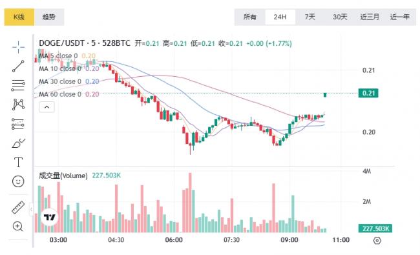Image resolution: width=420 pixels, height=255 pixels.
Task: Click the 11:00 time axis label
Action: point(341,240)
